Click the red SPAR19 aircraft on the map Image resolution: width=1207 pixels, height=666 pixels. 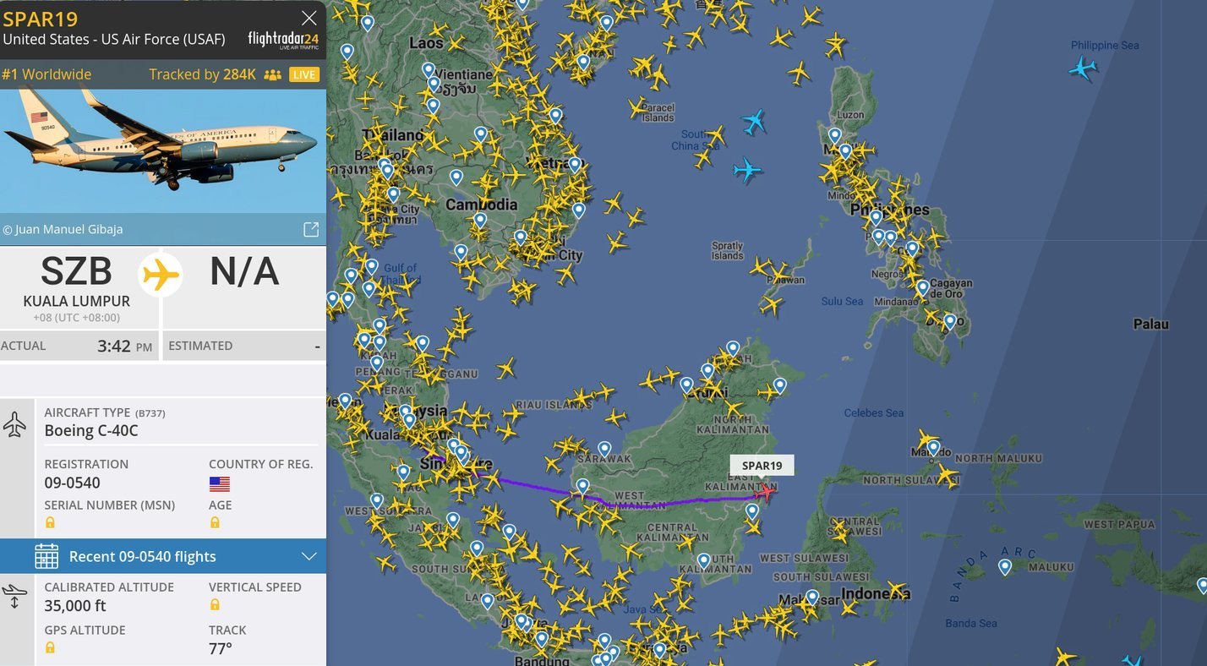click(766, 491)
